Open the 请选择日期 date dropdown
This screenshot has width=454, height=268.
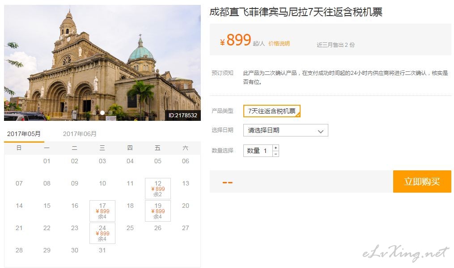pos(285,130)
